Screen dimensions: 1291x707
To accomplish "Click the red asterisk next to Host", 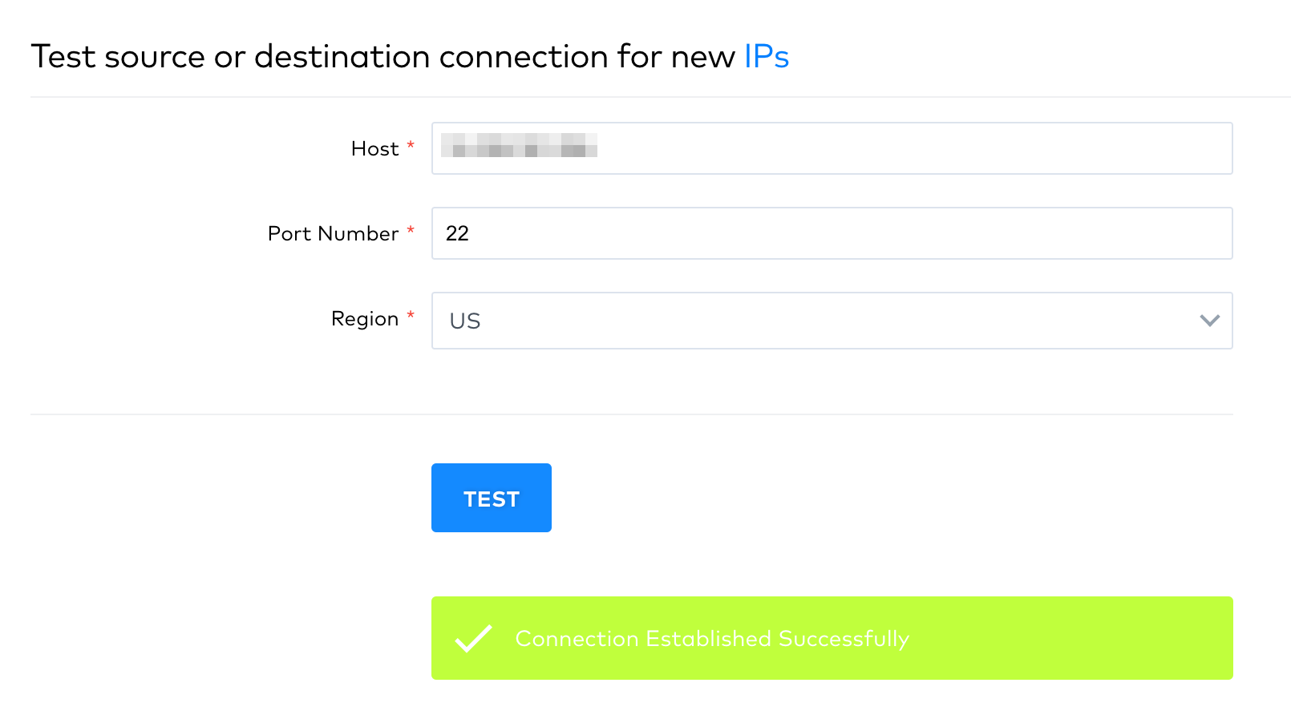I will tap(411, 143).
